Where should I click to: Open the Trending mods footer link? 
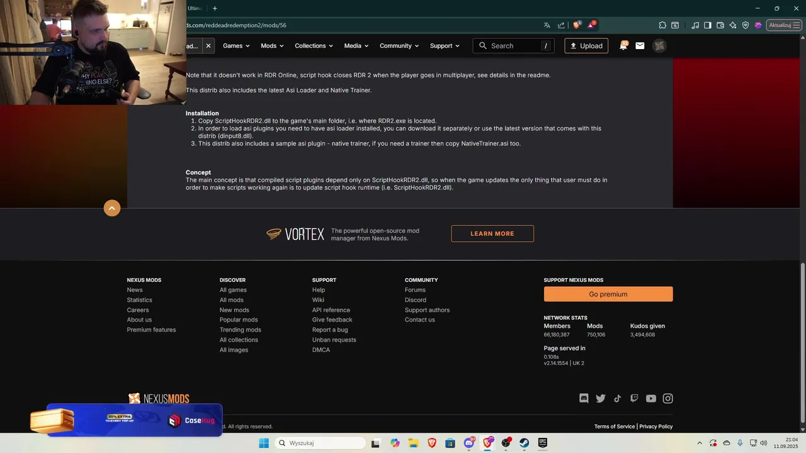[x=241, y=330]
